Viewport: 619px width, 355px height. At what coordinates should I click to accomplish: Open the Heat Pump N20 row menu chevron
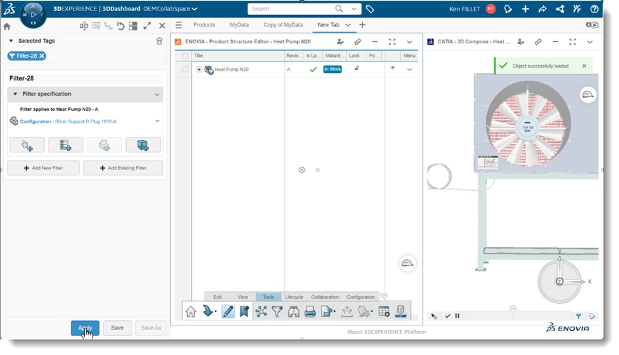coord(410,70)
